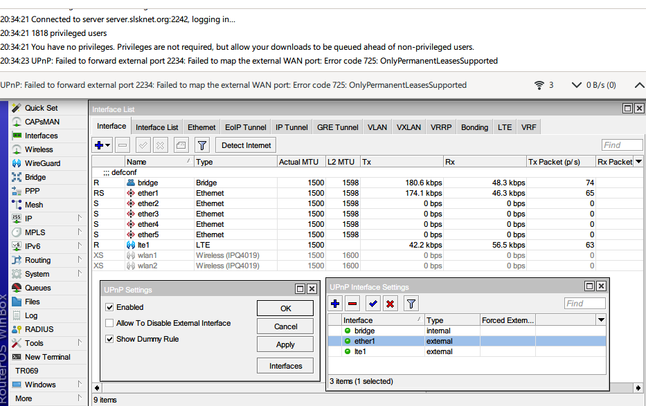Switch to the WireGuard-adjacent VLAN tab
The image size is (646, 406).
point(377,127)
